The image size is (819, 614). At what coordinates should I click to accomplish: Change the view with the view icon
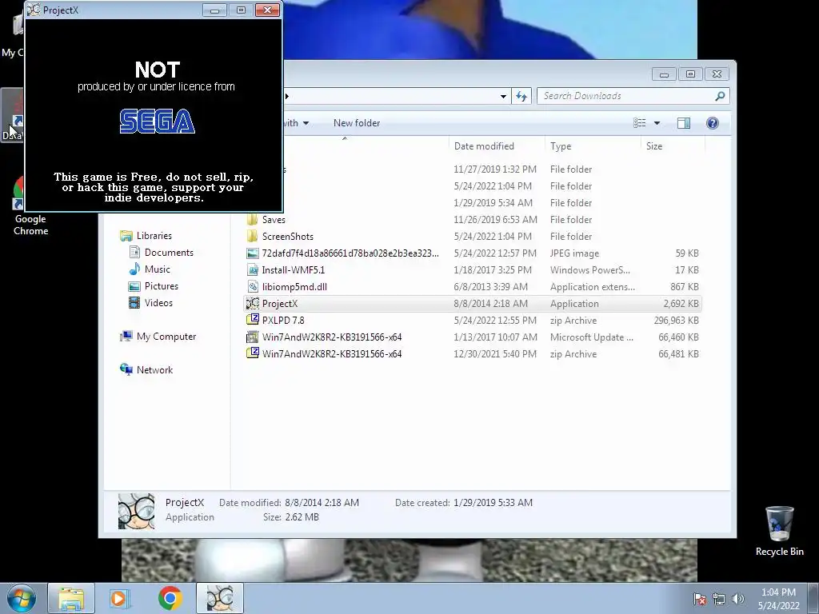[x=639, y=123]
